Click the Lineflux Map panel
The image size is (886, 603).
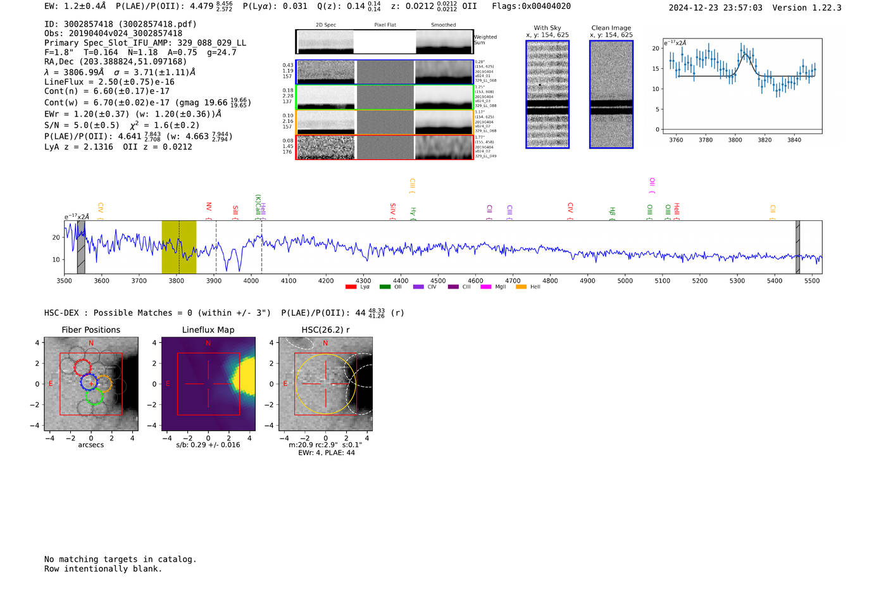[x=208, y=384]
